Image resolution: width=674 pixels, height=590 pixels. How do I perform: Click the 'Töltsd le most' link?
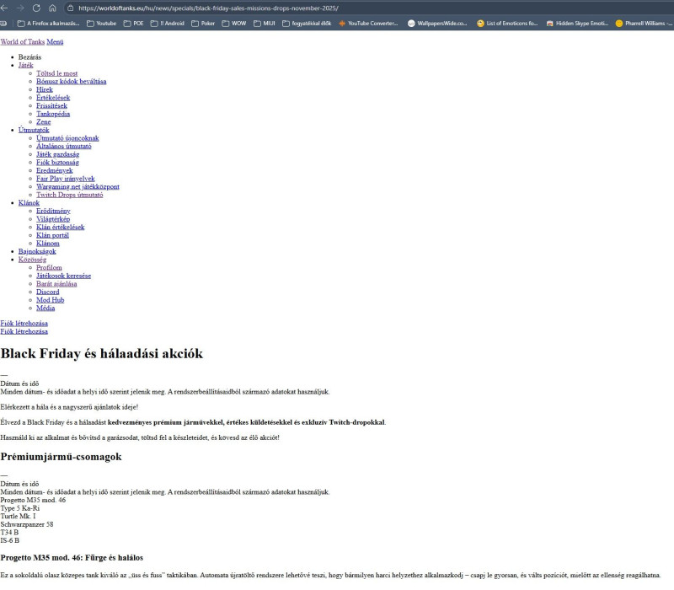click(56, 73)
